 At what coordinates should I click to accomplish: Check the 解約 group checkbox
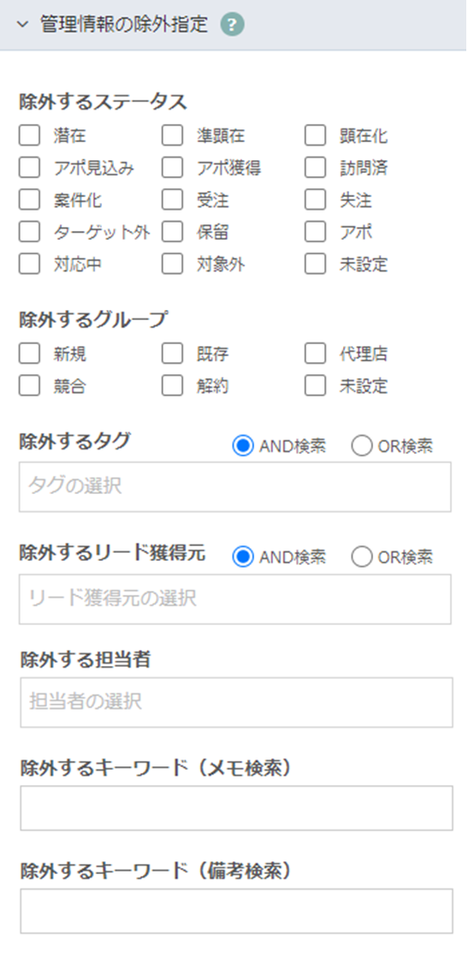click(173, 386)
